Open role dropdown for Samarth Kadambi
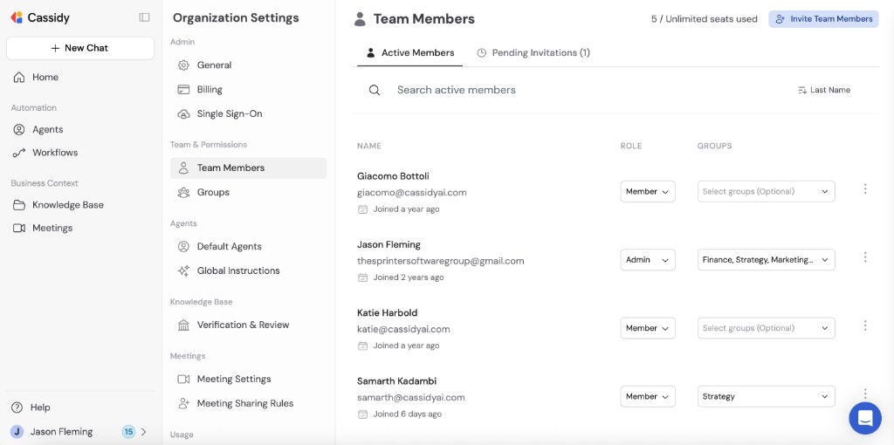Image resolution: width=894 pixels, height=445 pixels. (x=648, y=396)
